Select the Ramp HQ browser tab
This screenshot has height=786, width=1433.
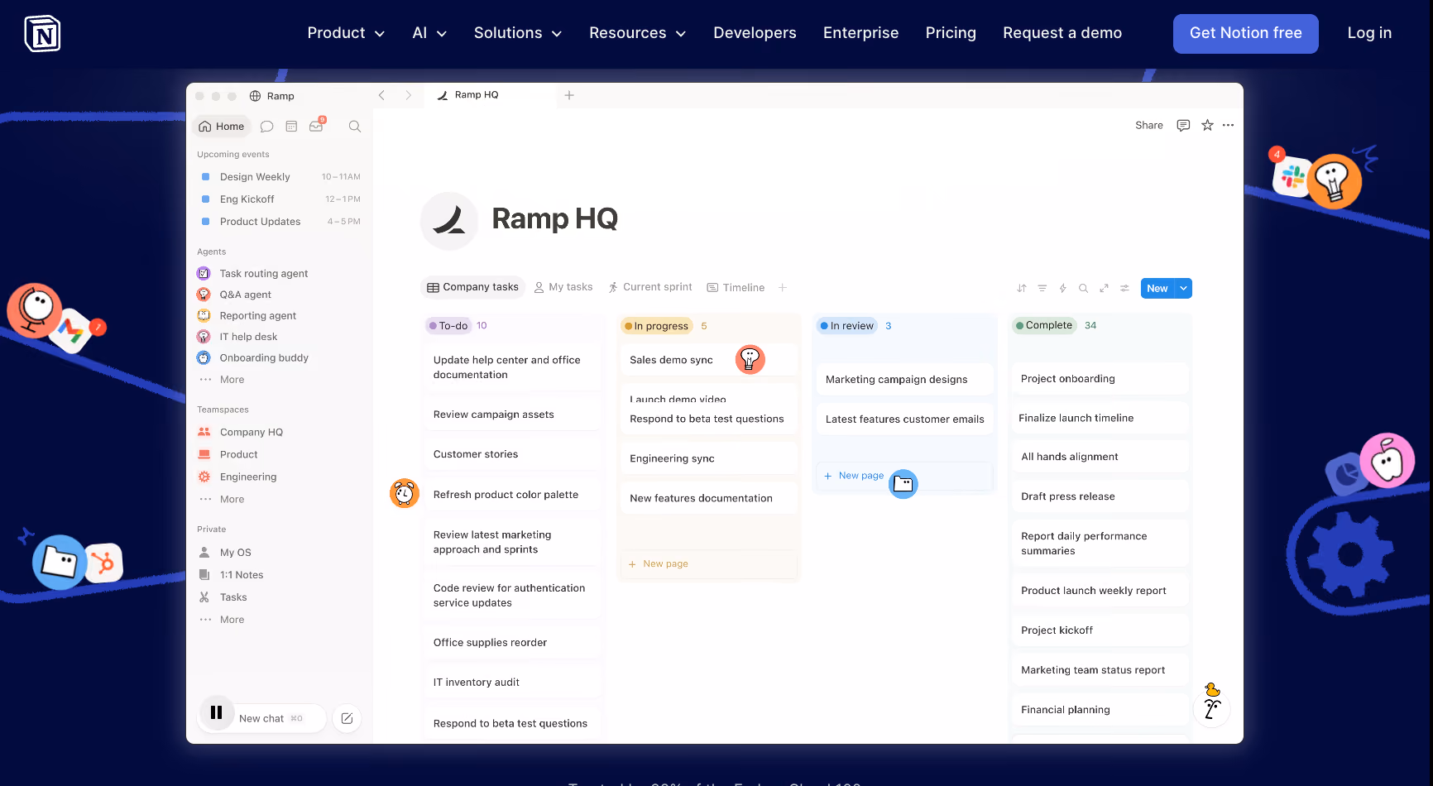(490, 95)
